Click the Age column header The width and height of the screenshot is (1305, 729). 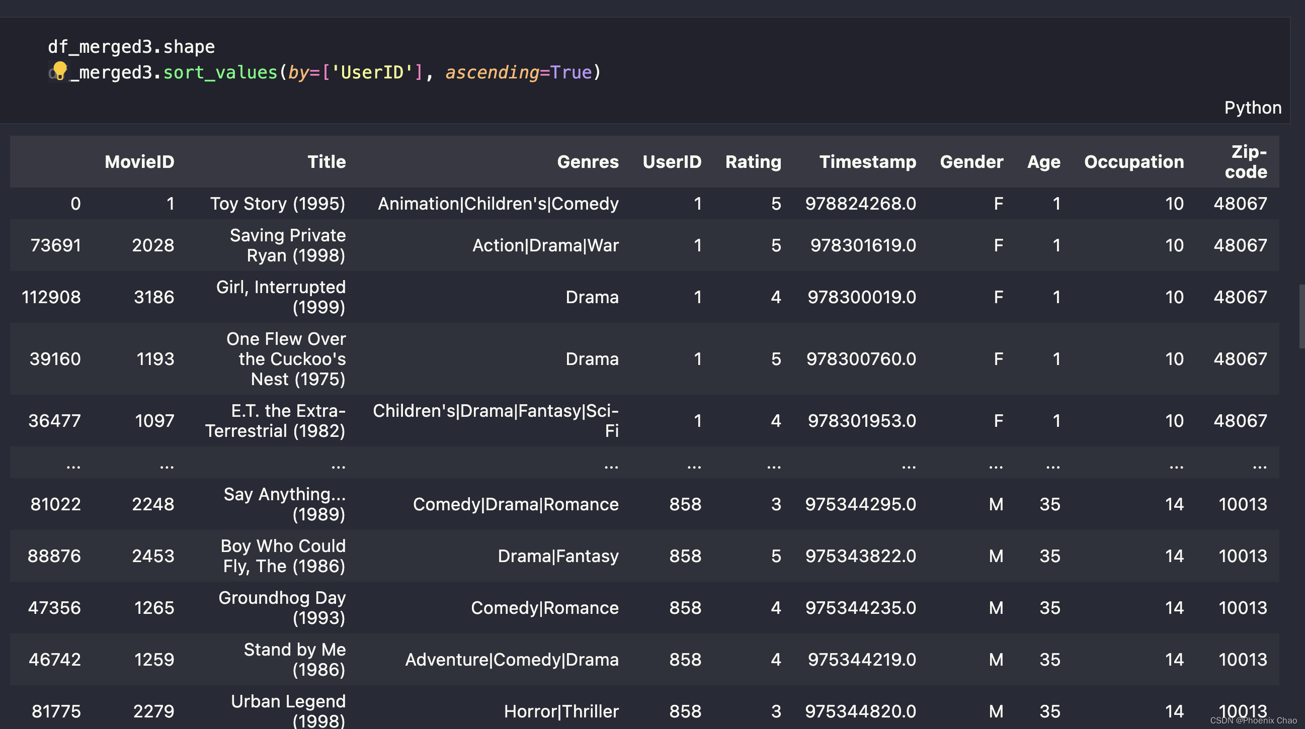tap(1043, 162)
